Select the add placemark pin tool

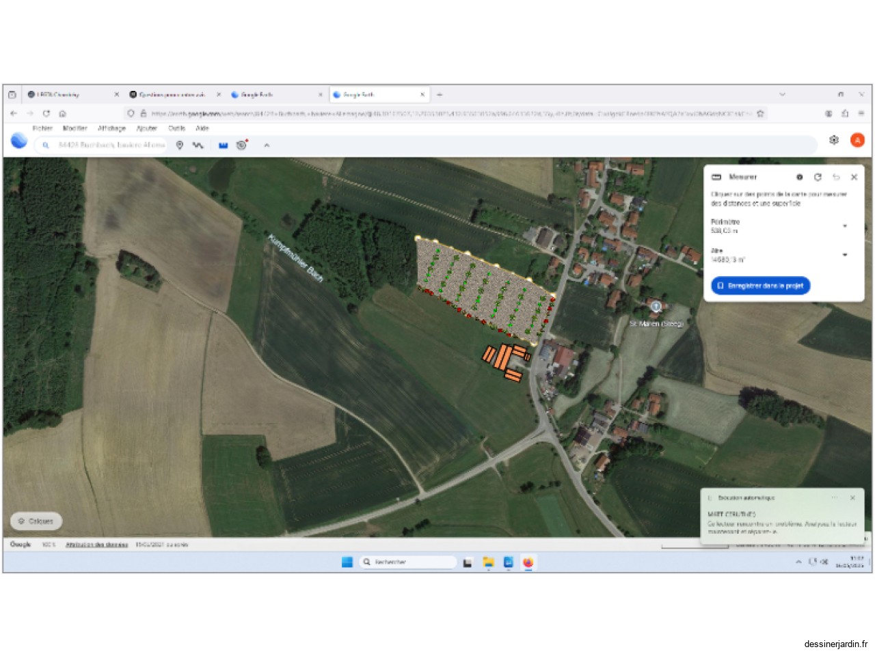(x=180, y=145)
